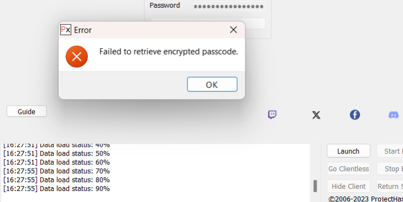Click the ProjectHax copyright text
Screen dimensions: 403x202
365,199
